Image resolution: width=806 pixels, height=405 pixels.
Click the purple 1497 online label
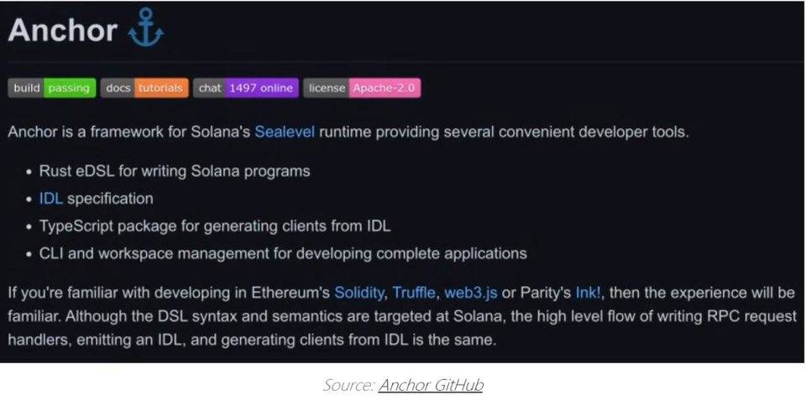(x=261, y=88)
